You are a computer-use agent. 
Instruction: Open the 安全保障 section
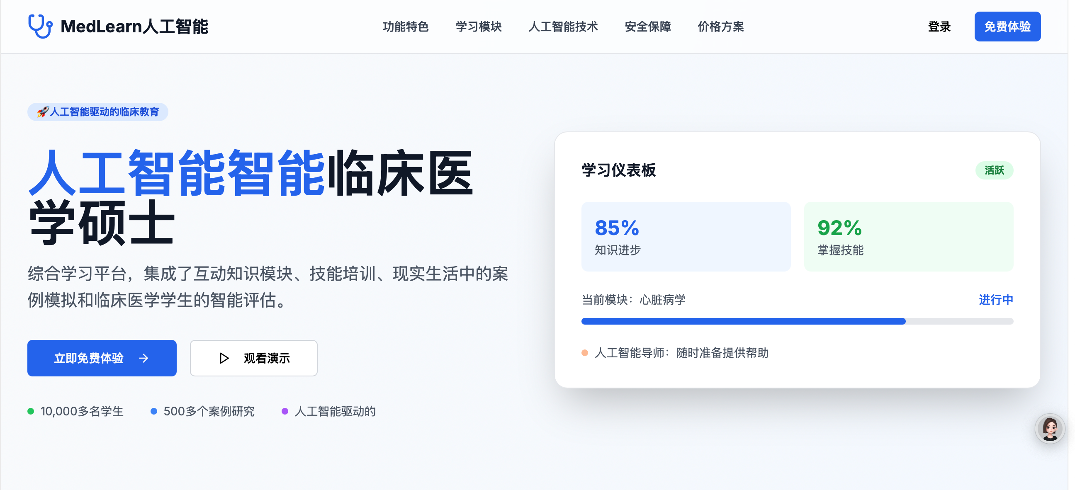[x=648, y=27]
